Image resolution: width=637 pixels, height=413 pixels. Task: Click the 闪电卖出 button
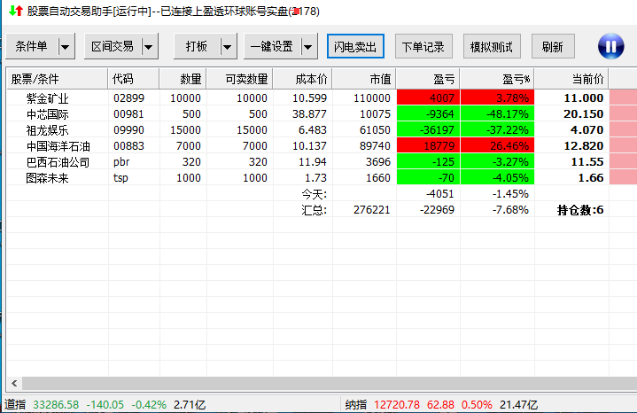tap(355, 46)
